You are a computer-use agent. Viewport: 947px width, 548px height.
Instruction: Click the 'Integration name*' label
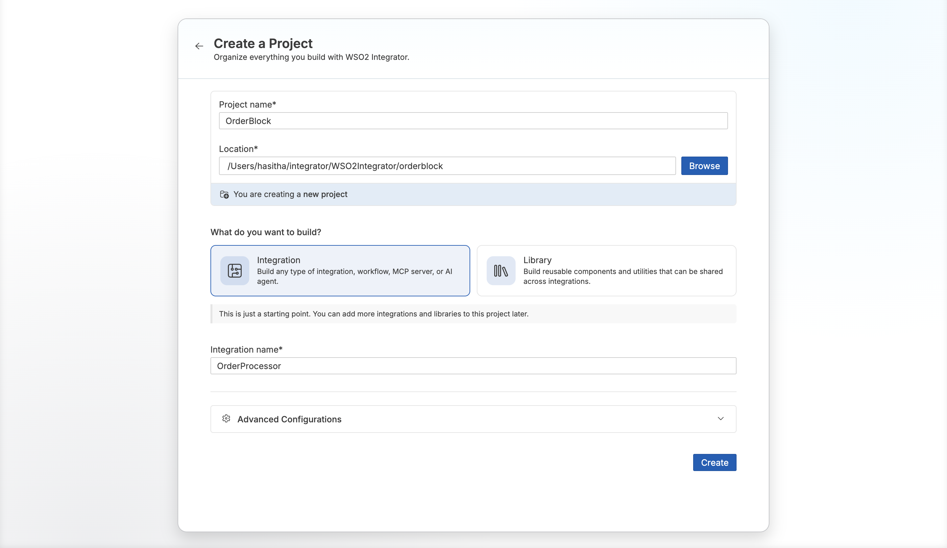click(247, 350)
